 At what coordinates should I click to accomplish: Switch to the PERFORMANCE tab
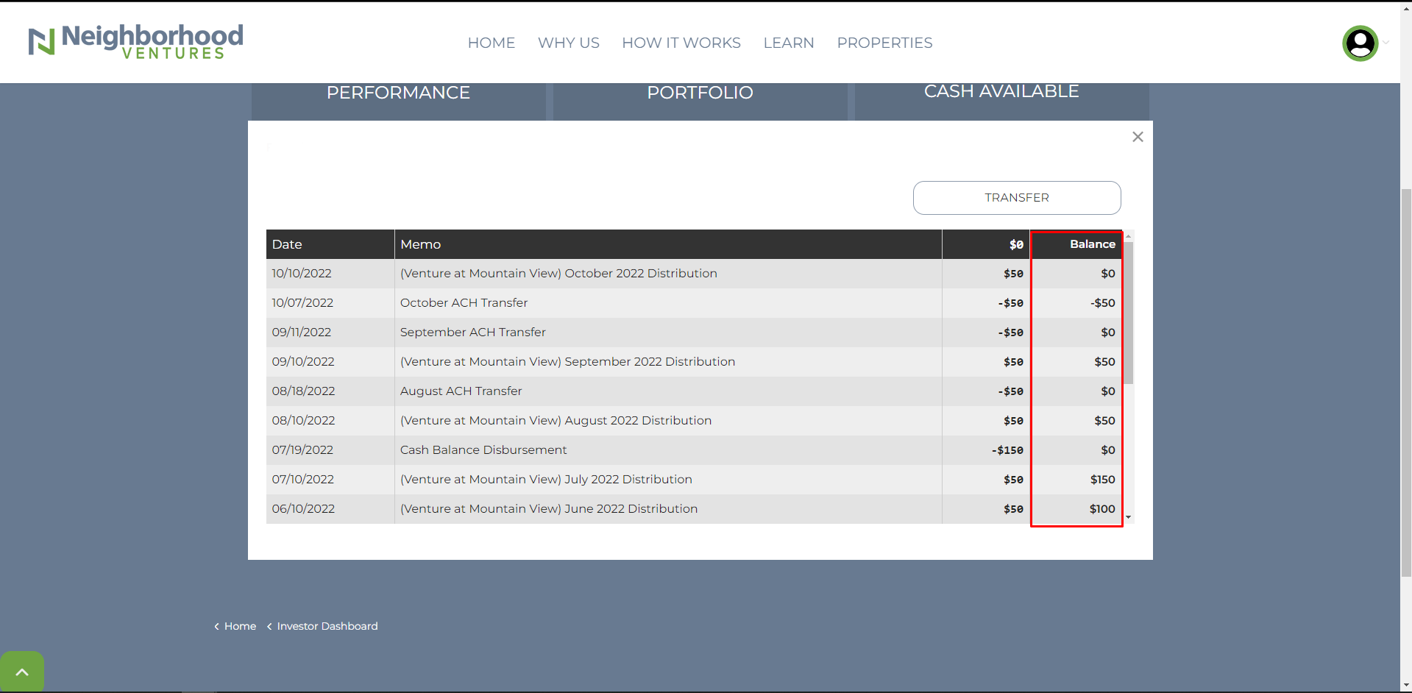click(398, 93)
